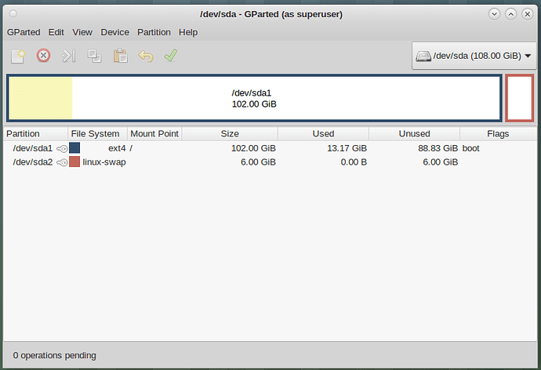Click the Unused column header
This screenshot has width=541, height=370.
tap(415, 134)
